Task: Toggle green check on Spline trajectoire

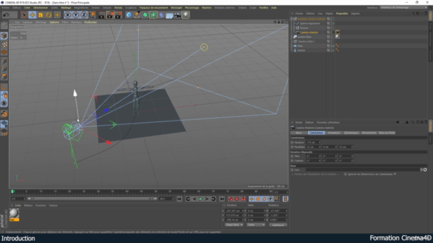Action: click(x=334, y=24)
